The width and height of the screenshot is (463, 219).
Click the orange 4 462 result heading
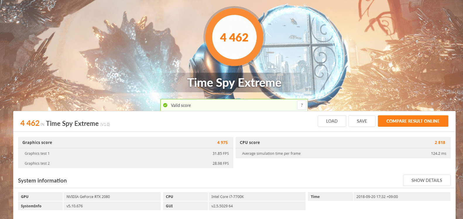tap(30, 123)
